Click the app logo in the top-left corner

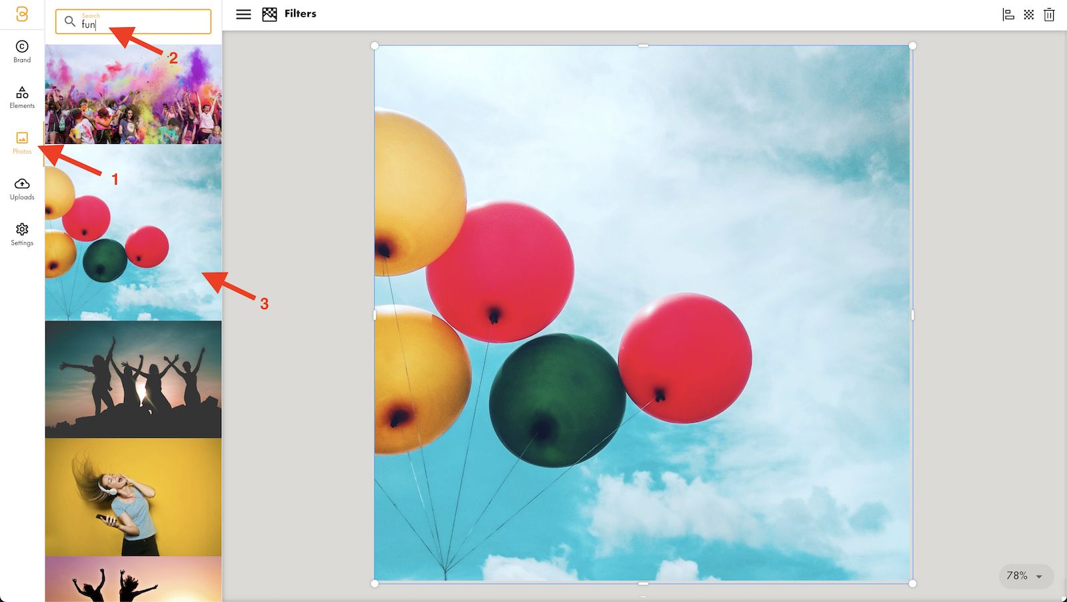point(22,14)
